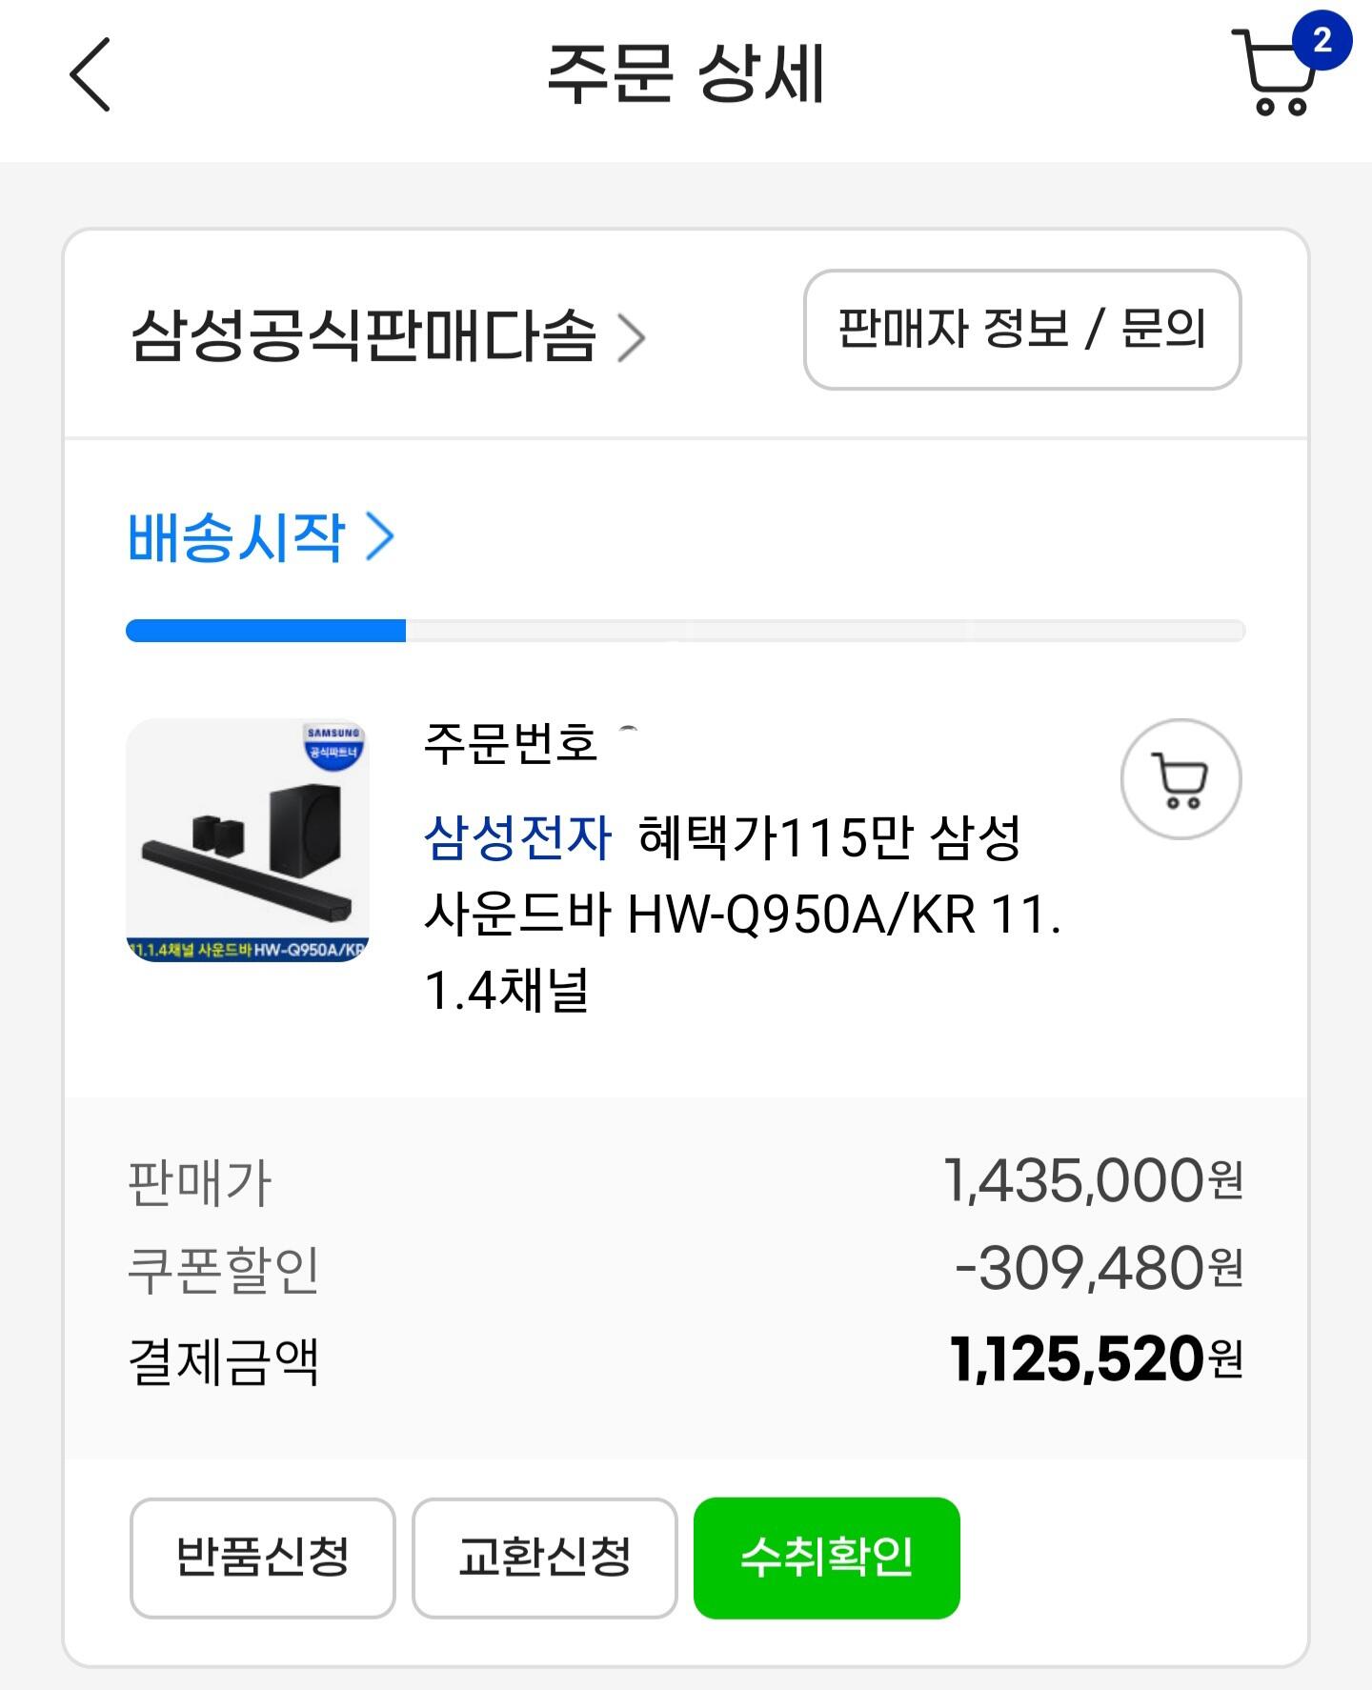Tap the 삼성전자 brand link

[517, 838]
